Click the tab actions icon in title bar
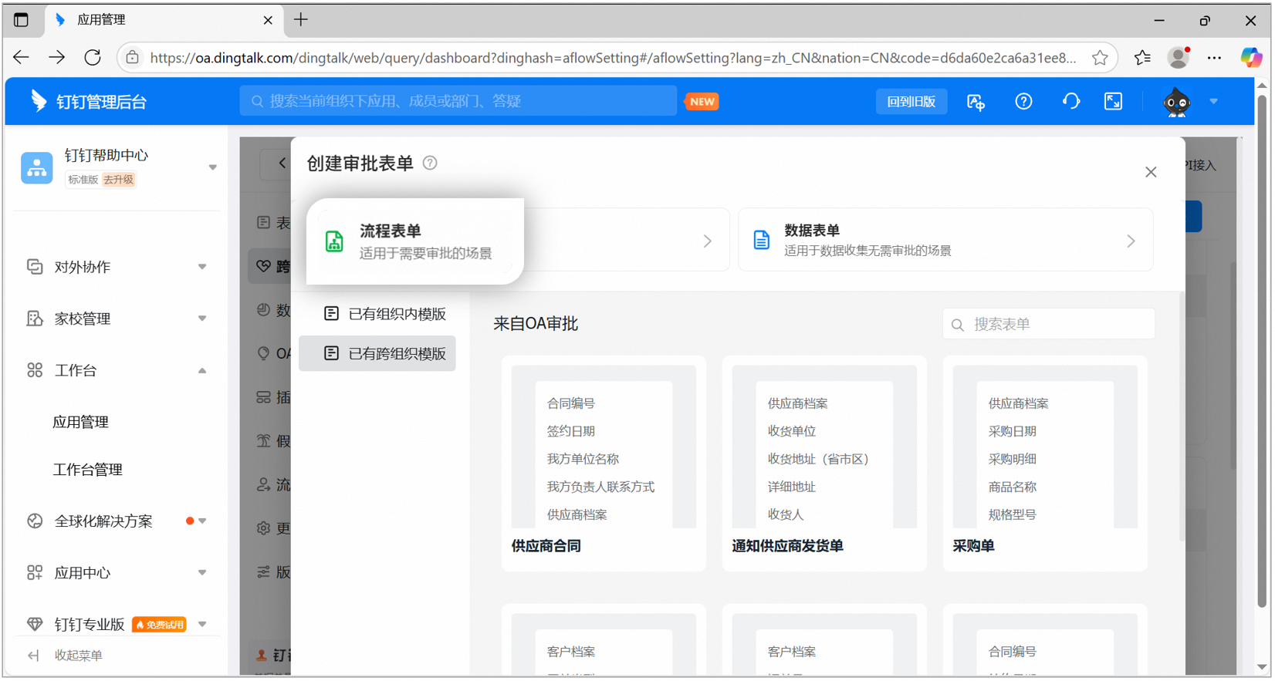The height and width of the screenshot is (681, 1275). point(21,20)
